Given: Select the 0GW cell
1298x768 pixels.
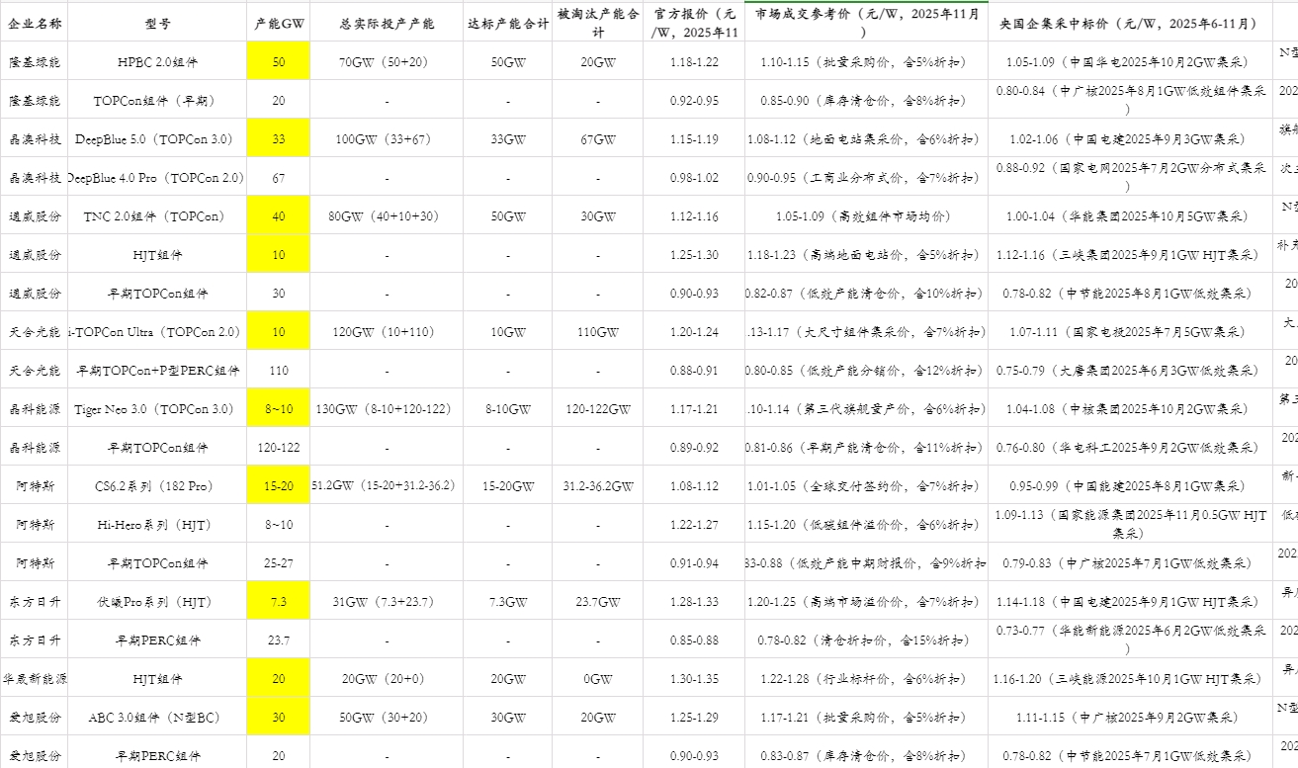Looking at the screenshot, I should pyautogui.click(x=598, y=678).
